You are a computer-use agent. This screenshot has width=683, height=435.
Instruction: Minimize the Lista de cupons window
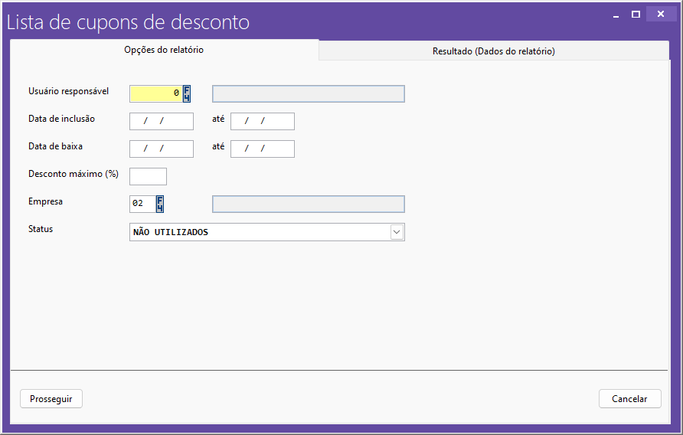click(616, 15)
